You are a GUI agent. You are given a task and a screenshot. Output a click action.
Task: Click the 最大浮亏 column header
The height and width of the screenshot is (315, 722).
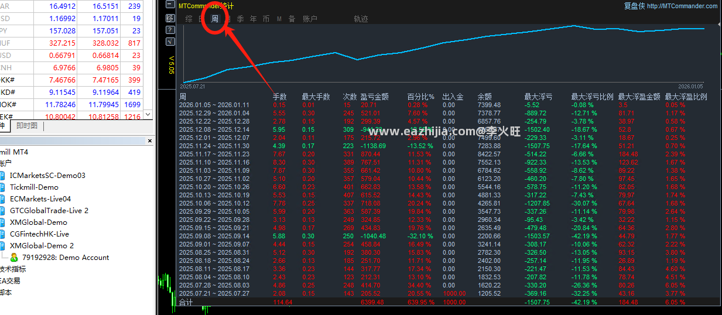(538, 97)
